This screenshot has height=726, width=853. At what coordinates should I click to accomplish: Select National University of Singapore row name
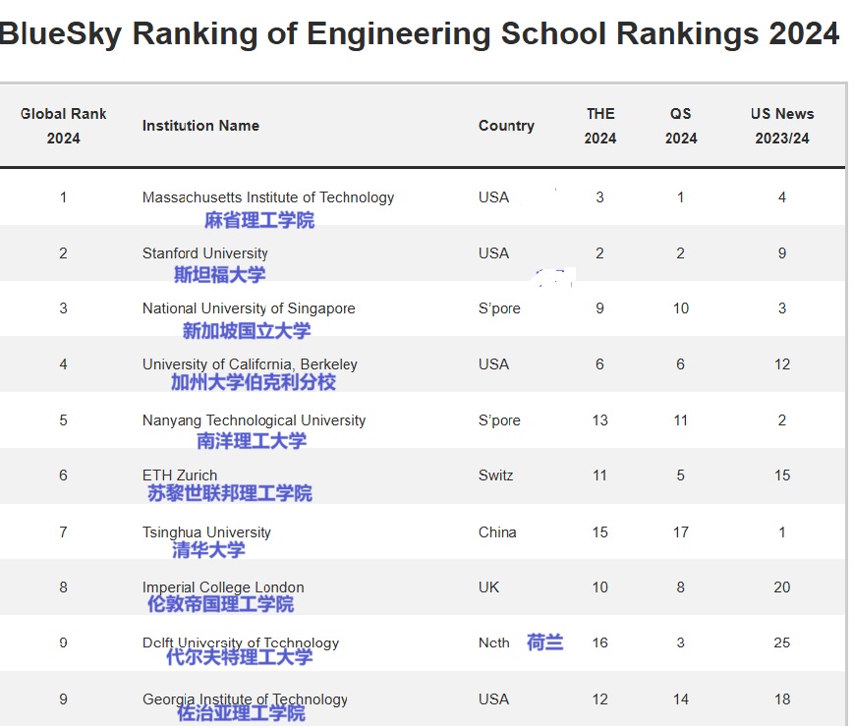pos(249,308)
